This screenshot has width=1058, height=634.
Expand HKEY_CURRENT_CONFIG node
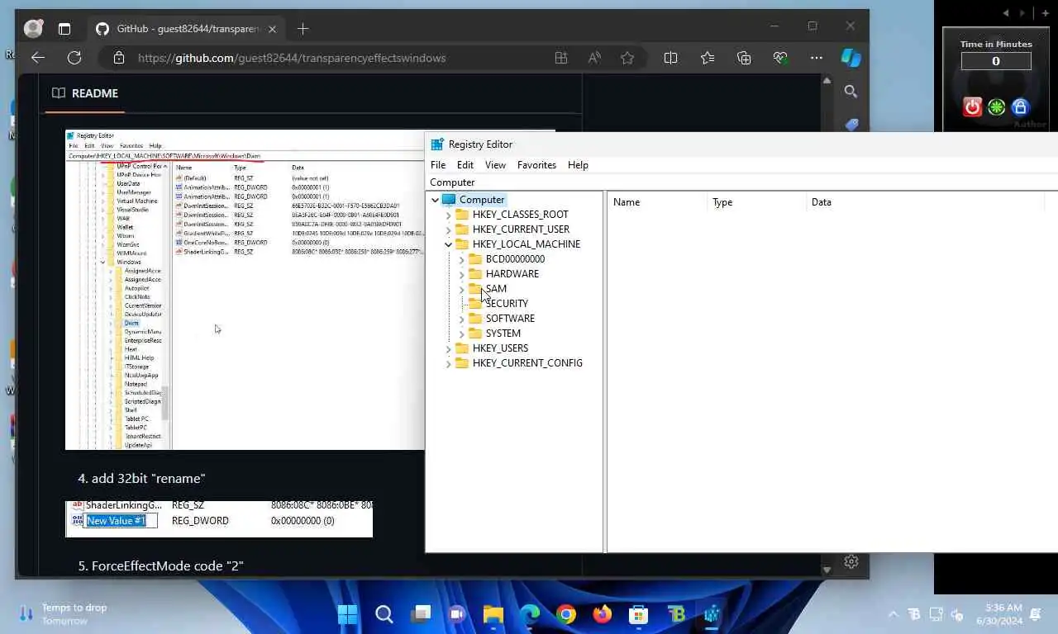click(x=448, y=363)
